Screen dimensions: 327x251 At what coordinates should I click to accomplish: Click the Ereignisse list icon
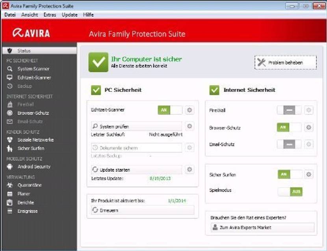(9, 211)
